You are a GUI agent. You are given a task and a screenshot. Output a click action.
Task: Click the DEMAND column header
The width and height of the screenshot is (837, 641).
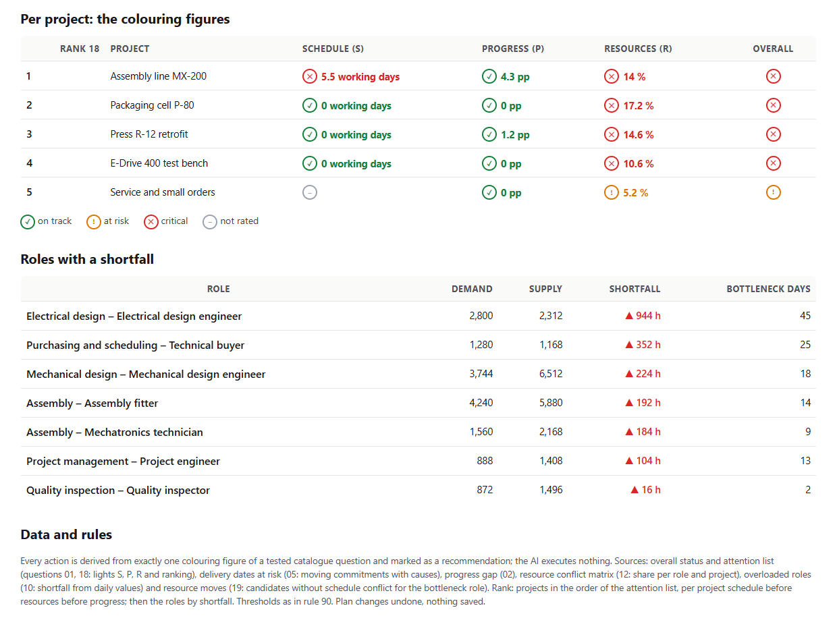(472, 289)
